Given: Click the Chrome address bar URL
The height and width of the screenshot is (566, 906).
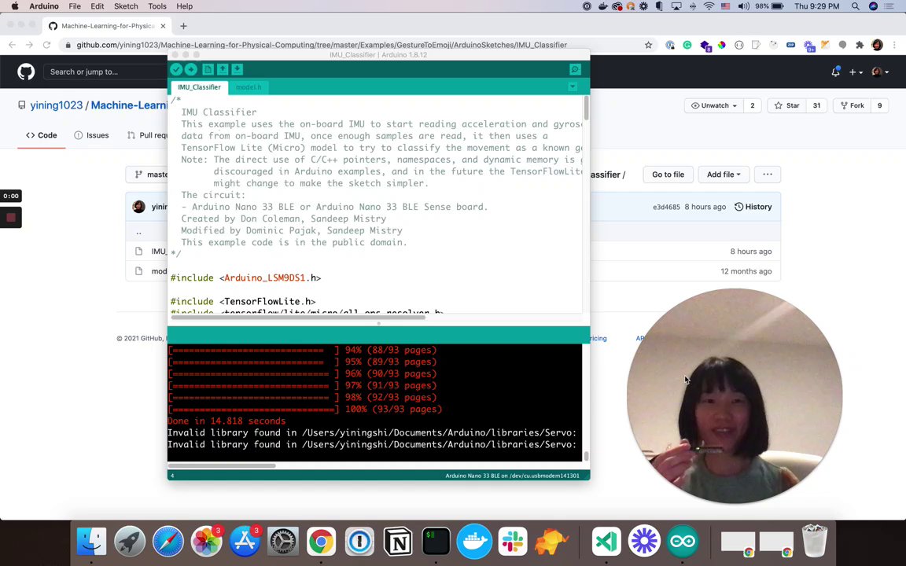Looking at the screenshot, I should pos(321,45).
